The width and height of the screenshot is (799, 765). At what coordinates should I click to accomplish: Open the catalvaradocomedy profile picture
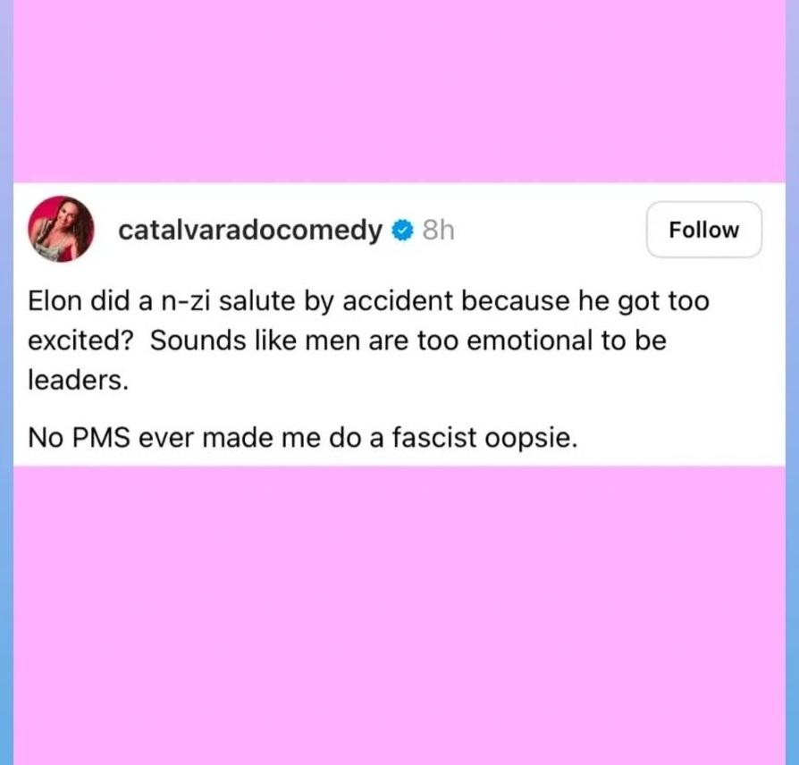tap(61, 229)
